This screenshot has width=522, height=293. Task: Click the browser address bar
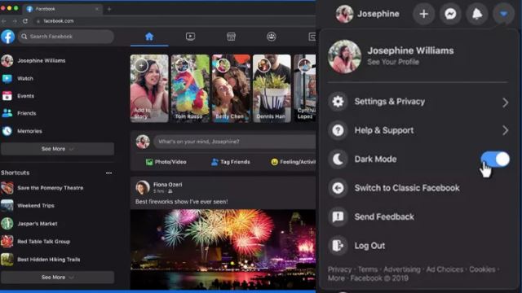point(175,21)
